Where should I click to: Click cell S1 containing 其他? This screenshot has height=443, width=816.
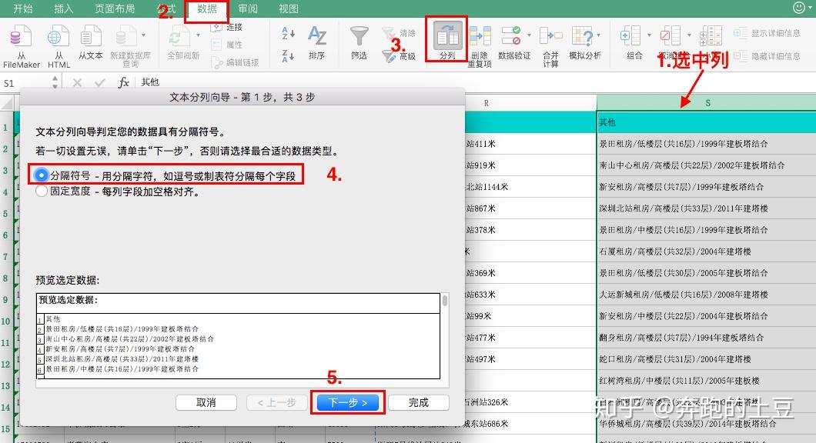[707, 122]
